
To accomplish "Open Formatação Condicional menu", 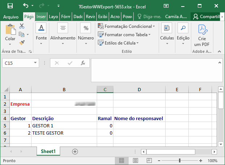I will [x=126, y=26].
